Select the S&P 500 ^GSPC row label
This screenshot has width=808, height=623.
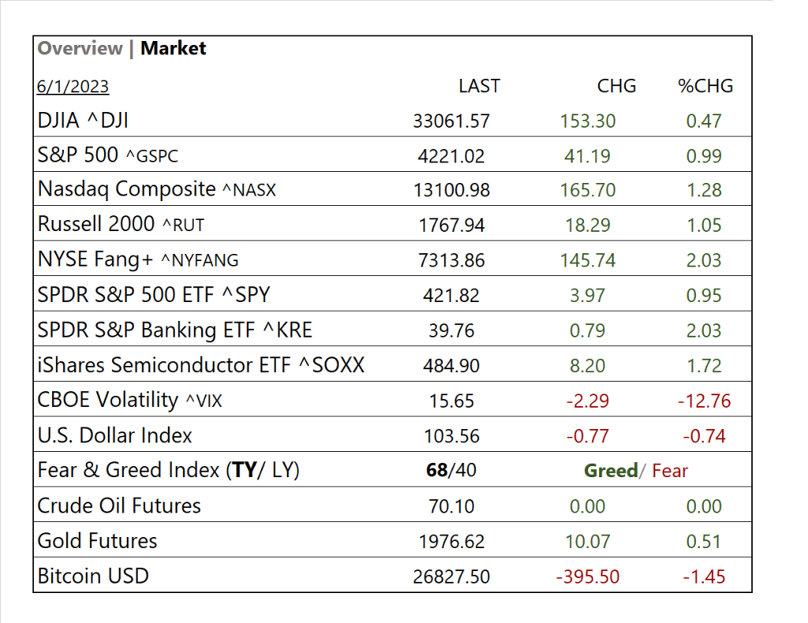(108, 155)
